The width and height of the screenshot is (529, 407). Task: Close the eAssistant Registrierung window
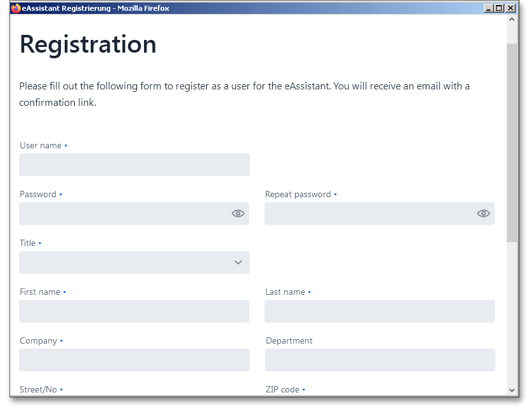pyautogui.click(x=511, y=8)
